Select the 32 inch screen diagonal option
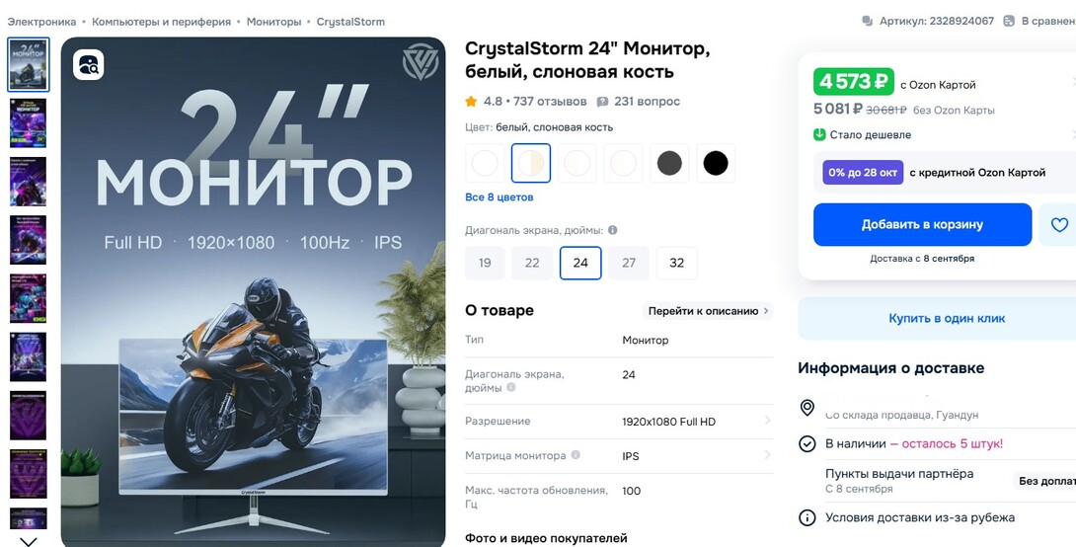The height and width of the screenshot is (547, 1076). pyautogui.click(x=676, y=263)
